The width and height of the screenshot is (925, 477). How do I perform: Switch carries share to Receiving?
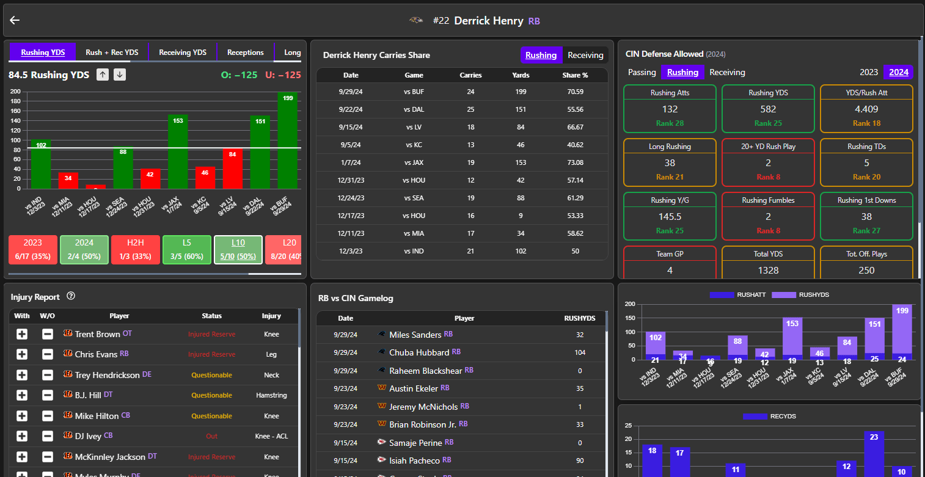point(585,55)
